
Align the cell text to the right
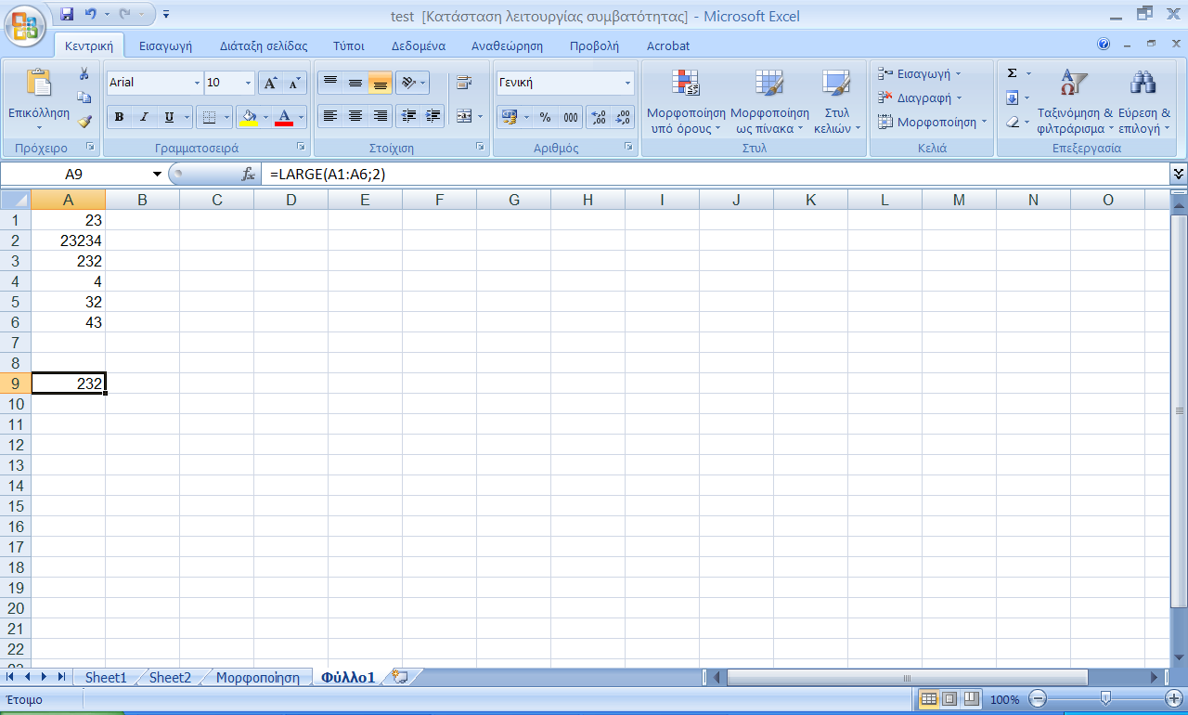380,116
